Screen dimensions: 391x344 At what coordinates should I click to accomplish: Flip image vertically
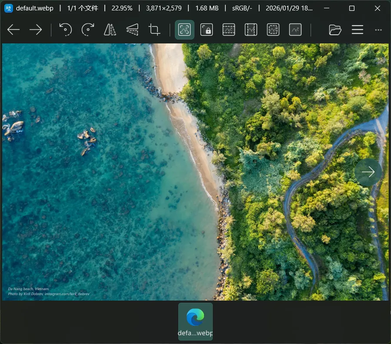tap(132, 30)
